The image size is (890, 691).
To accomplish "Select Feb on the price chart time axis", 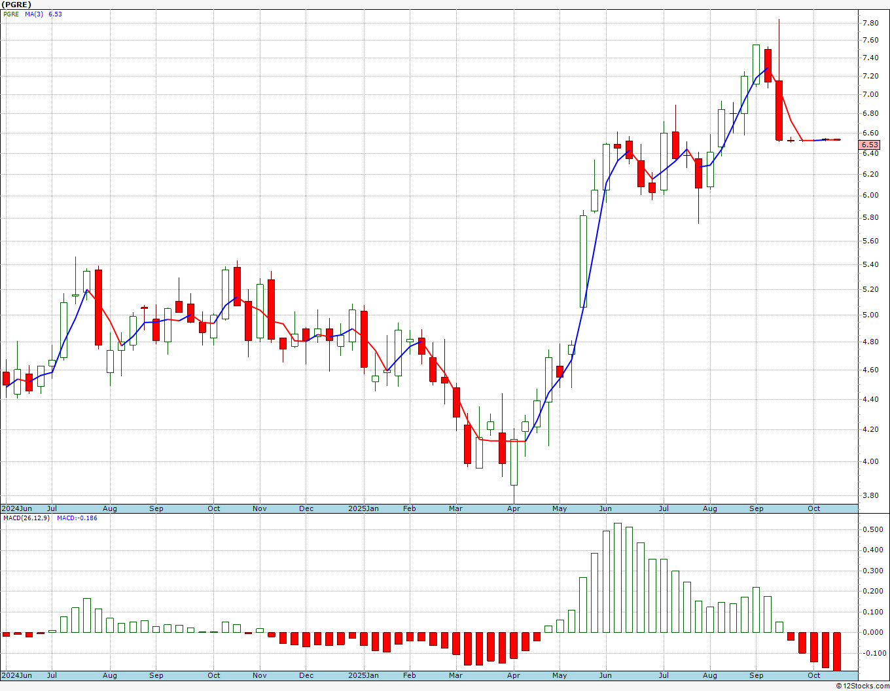I will tap(410, 508).
